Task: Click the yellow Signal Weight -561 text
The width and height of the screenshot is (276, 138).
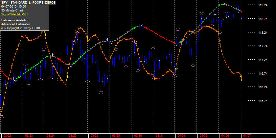Action: tap(14, 14)
